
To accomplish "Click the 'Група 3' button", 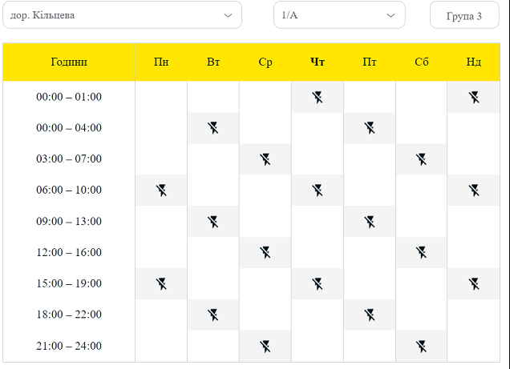I will pyautogui.click(x=464, y=15).
